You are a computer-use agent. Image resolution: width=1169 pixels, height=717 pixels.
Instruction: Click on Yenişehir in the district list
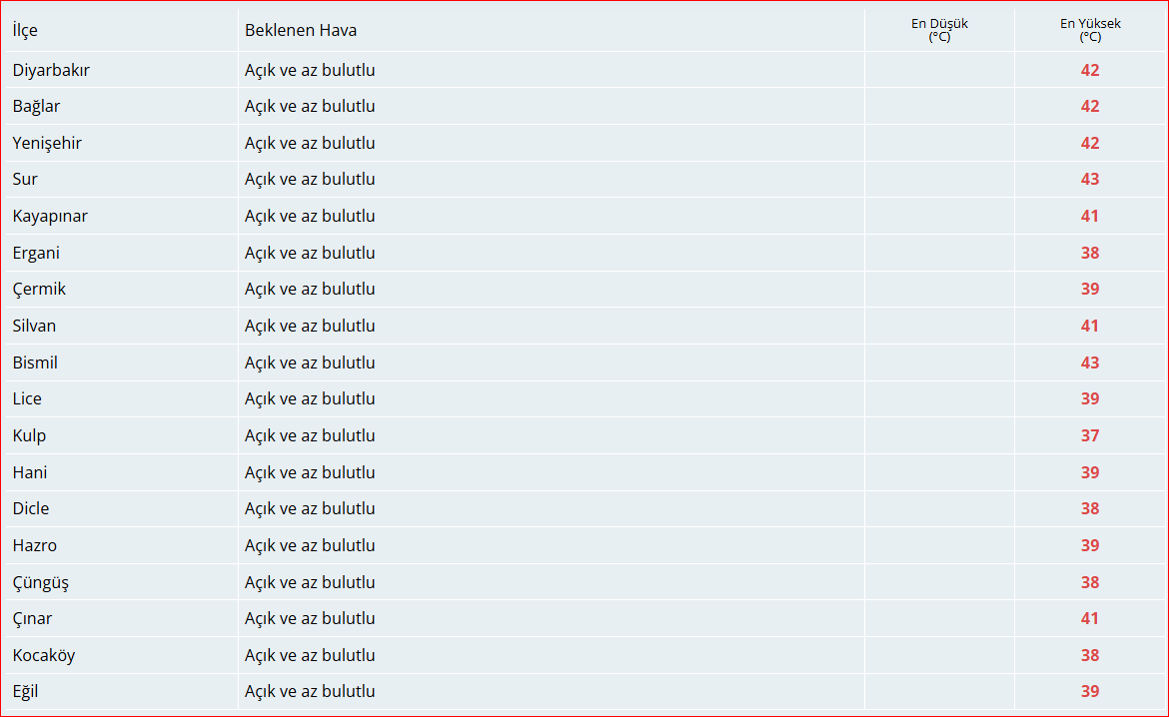pos(47,143)
